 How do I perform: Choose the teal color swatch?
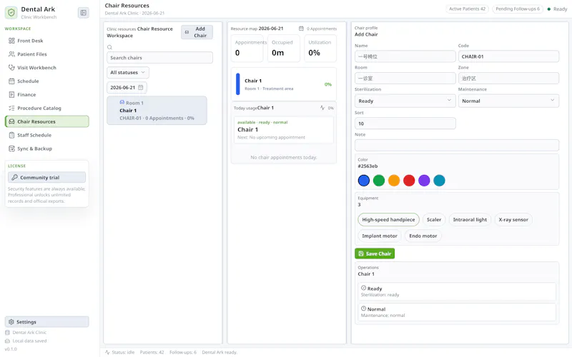(x=439, y=181)
